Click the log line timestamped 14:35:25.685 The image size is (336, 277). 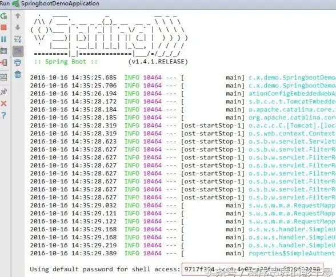point(183,78)
